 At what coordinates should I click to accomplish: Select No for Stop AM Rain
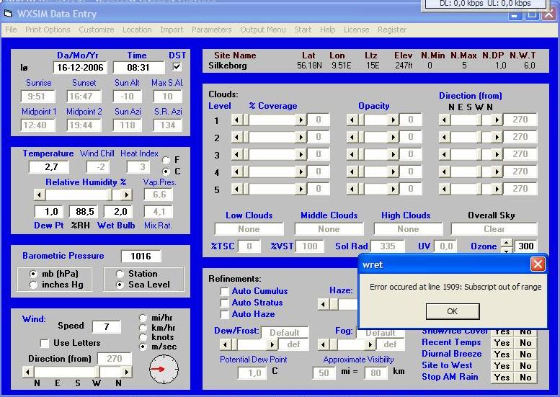[525, 378]
